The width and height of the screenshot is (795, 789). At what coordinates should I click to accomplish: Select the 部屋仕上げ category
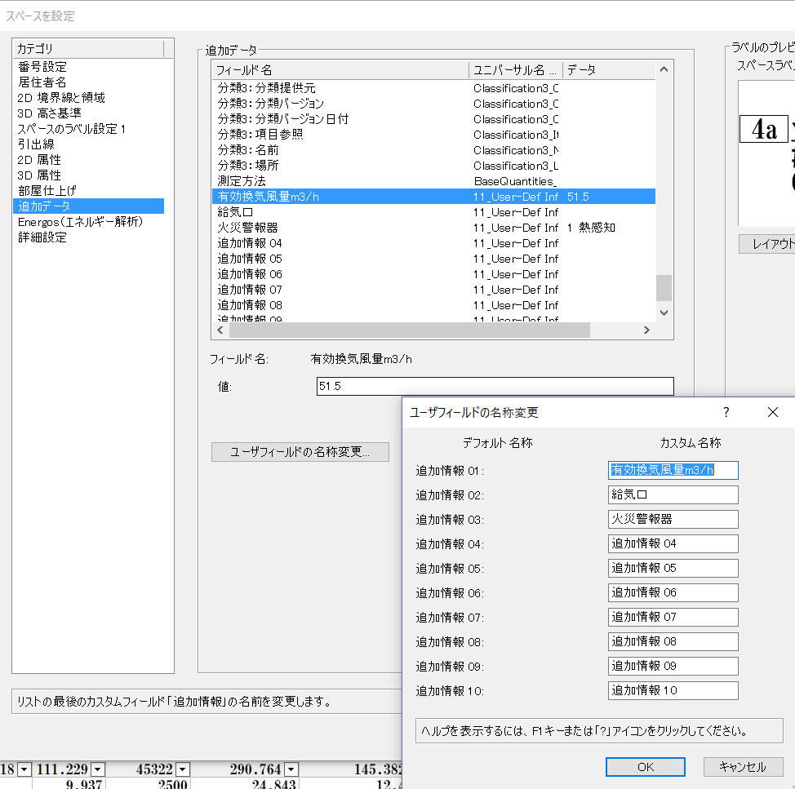pos(47,191)
